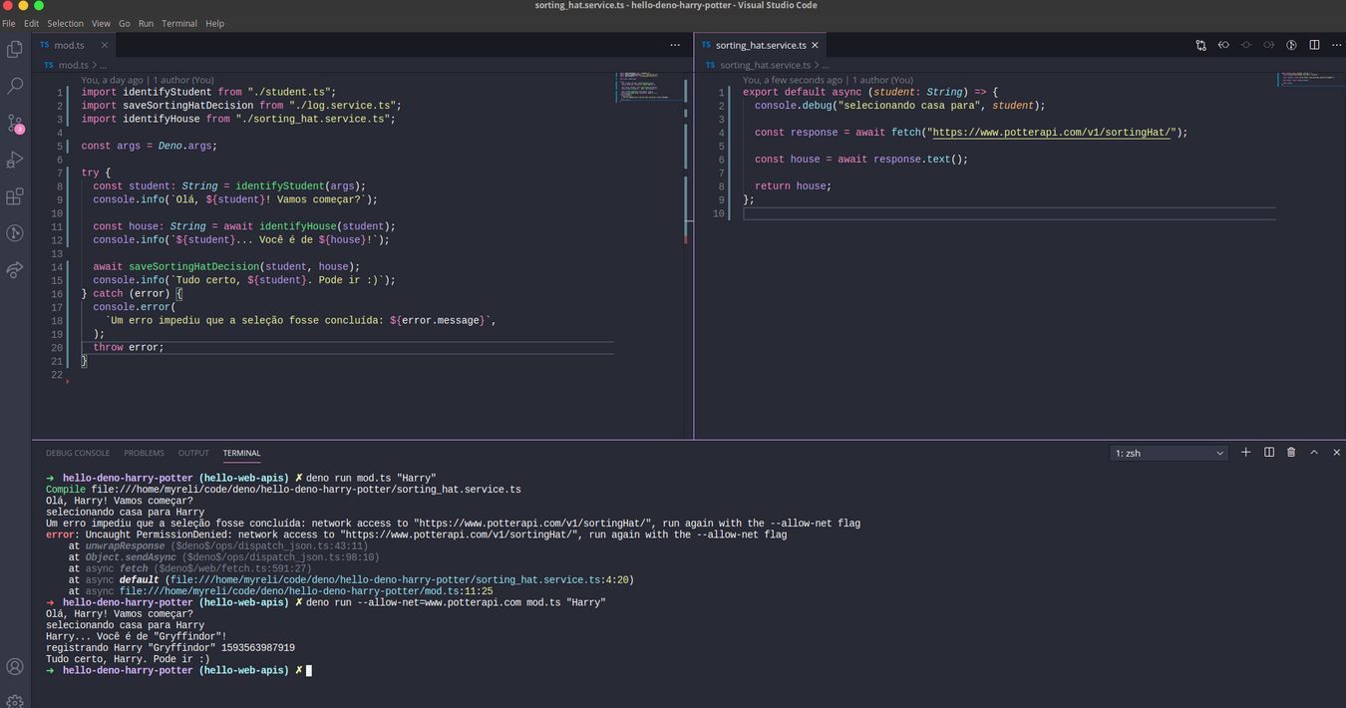Open the Accounts icon in activity bar
This screenshot has height=708, width=1346.
tap(15, 666)
